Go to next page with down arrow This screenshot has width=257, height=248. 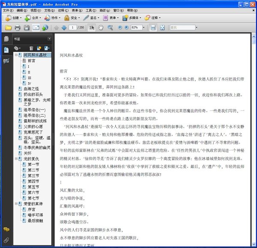pos(64,28)
